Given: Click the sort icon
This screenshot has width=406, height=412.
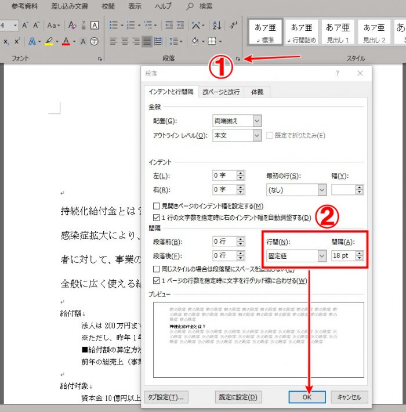Looking at the screenshot, I should pyautogui.click(x=217, y=25).
